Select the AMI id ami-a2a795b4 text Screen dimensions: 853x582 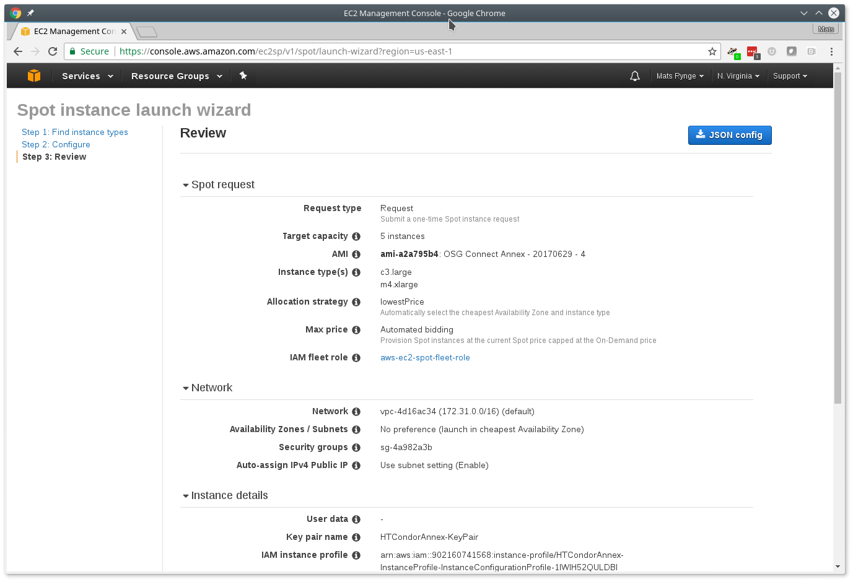click(409, 254)
